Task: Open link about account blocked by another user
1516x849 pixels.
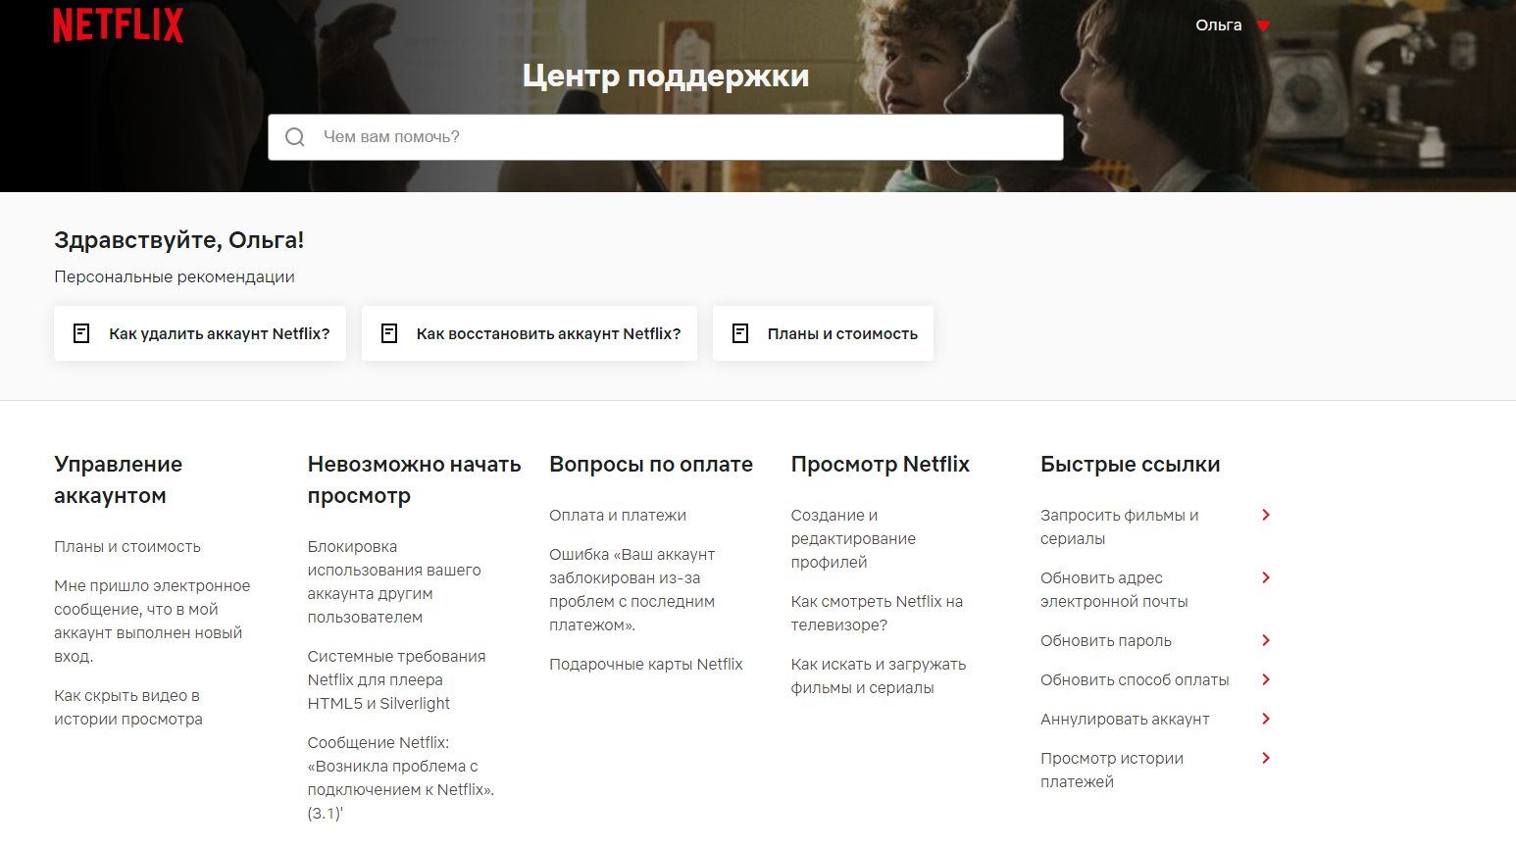Action: [394, 581]
